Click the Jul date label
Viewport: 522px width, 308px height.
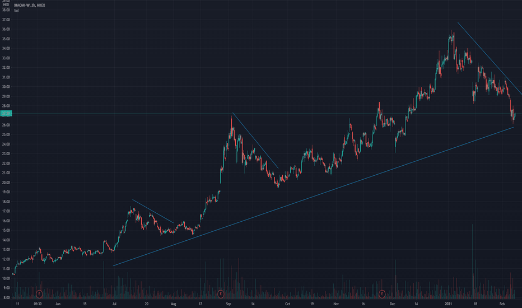[114, 304]
